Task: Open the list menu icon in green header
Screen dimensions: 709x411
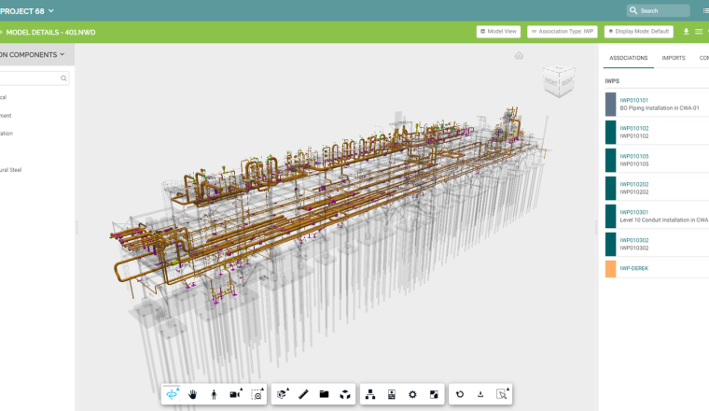Action: coord(699,32)
